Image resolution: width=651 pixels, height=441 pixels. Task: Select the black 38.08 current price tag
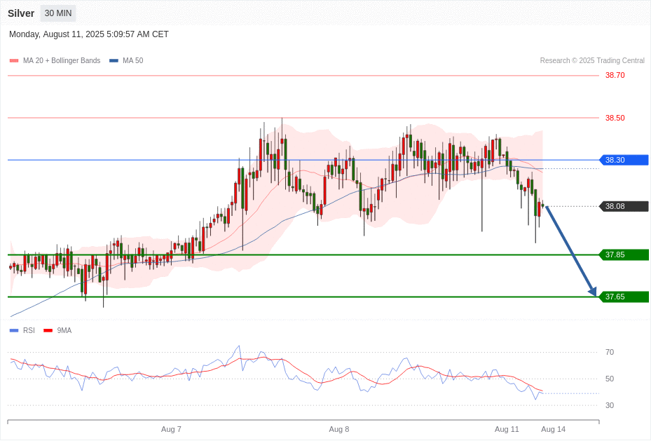click(624, 206)
